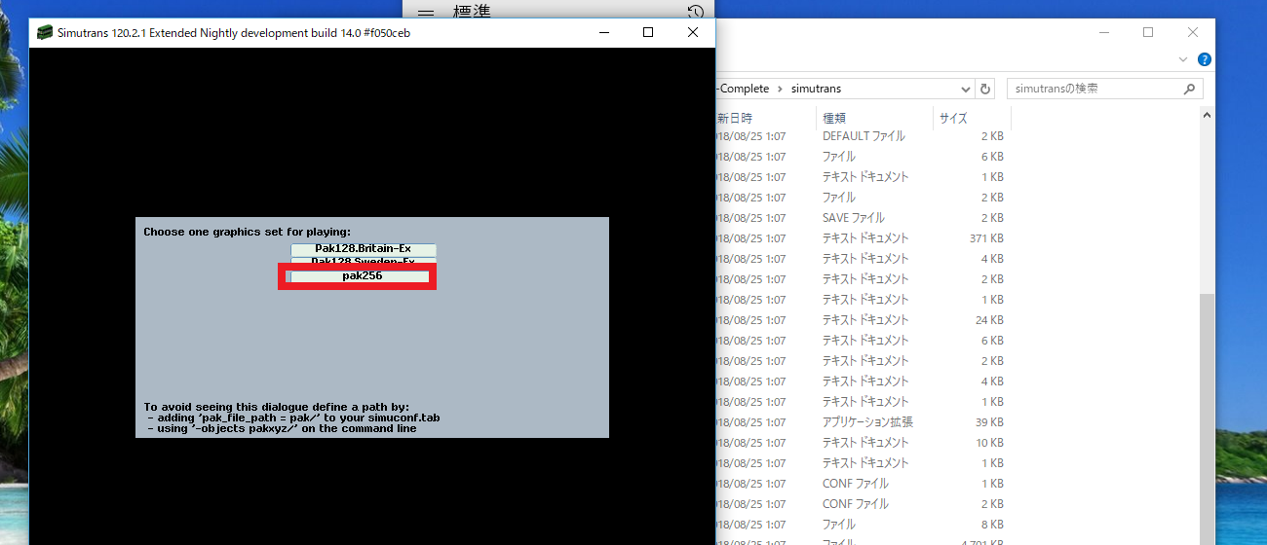Click the Simutrans title bar app icon
The image size is (1267, 545).
coord(45,32)
